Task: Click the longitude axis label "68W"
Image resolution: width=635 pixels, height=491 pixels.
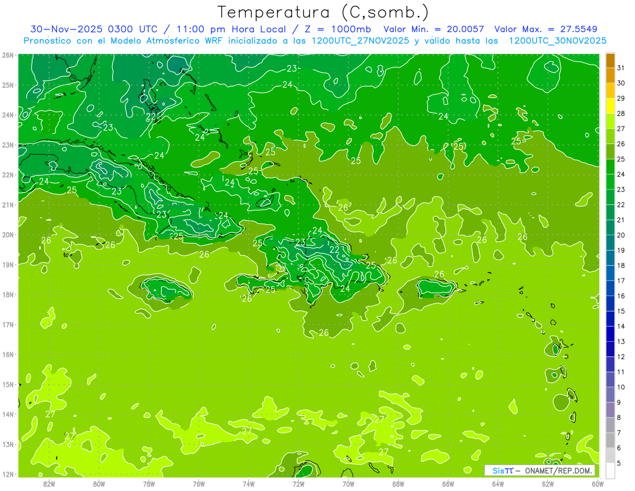Action: [398, 484]
